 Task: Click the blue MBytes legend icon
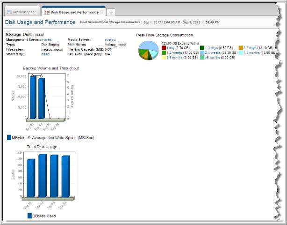click(9, 137)
